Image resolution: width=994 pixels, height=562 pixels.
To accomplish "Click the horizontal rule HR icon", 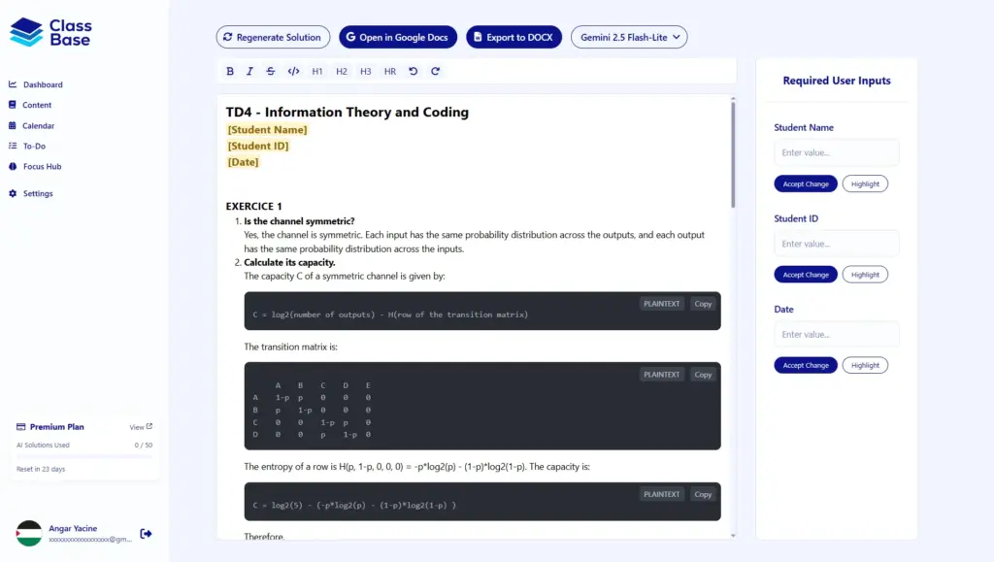I will [x=389, y=70].
